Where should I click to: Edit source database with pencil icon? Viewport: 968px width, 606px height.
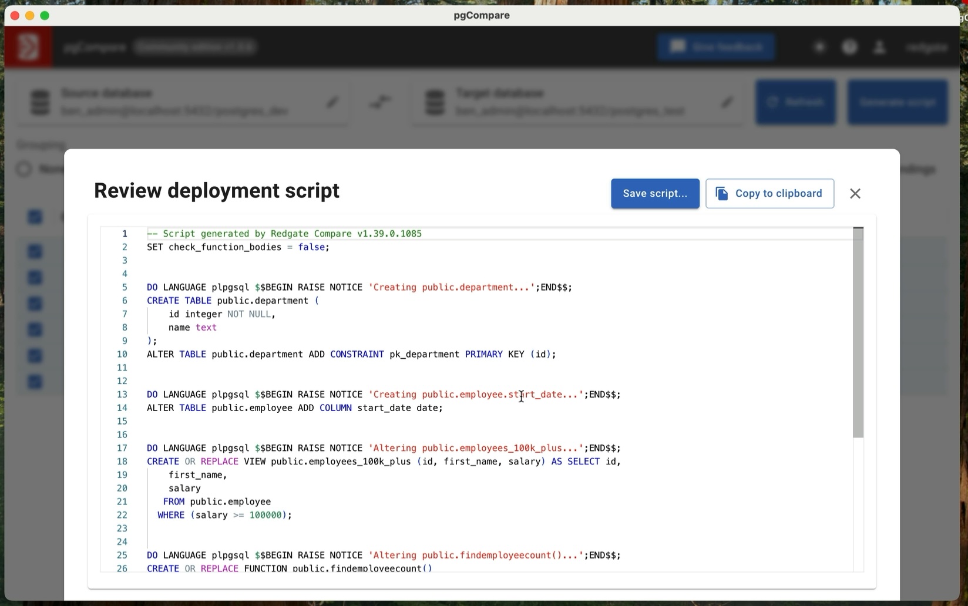[x=332, y=103]
